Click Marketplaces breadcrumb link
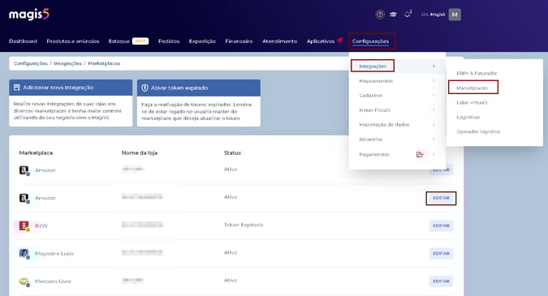Image resolution: width=548 pixels, height=296 pixels. coord(104,63)
